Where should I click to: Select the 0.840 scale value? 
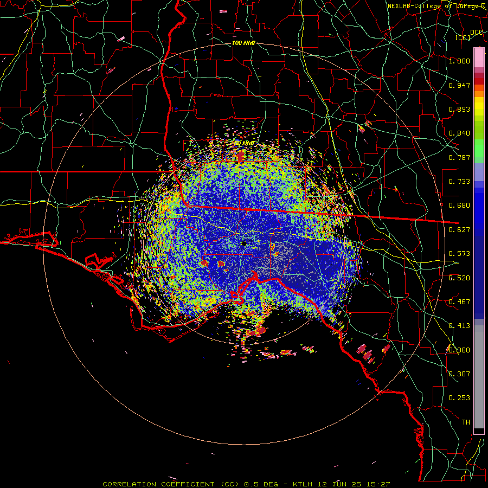[459, 133]
